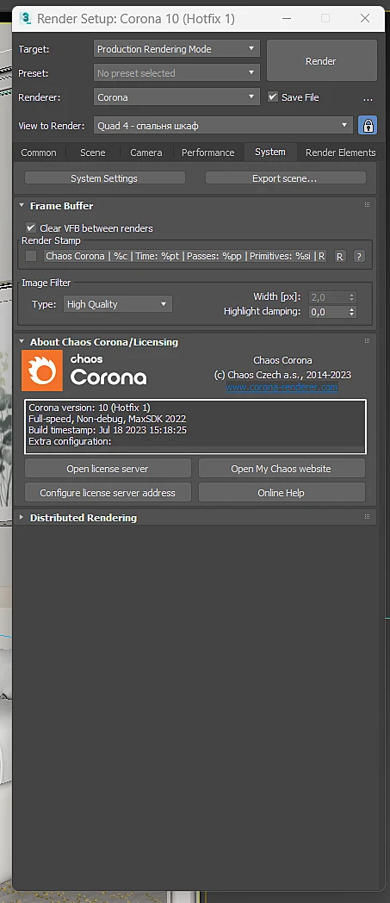390x903 pixels.
Task: Enable the Render Stamp checkbox
Action: tap(31, 256)
